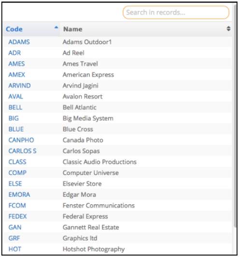241x257 pixels.
Task: Open the GRF code link
Action: pos(14,238)
